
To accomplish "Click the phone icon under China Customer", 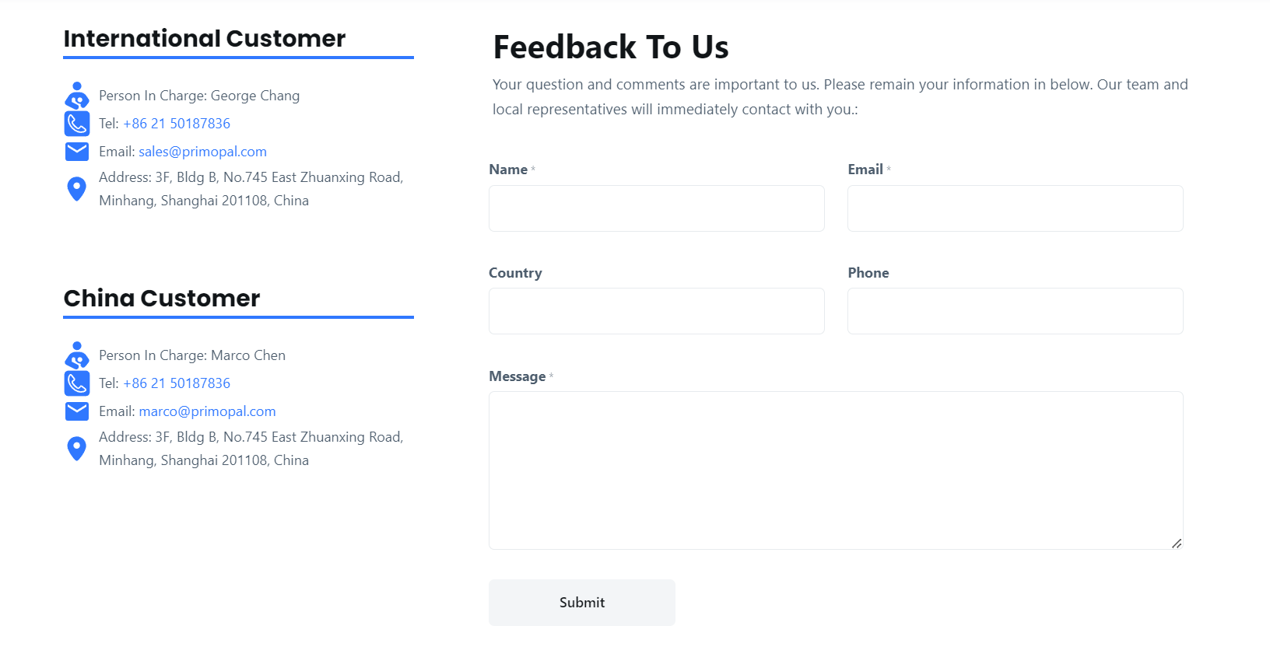I will (77, 383).
